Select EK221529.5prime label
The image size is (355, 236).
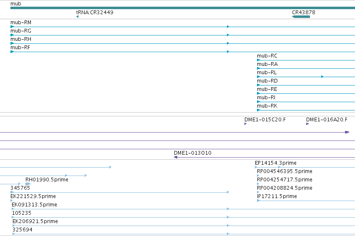33,197
